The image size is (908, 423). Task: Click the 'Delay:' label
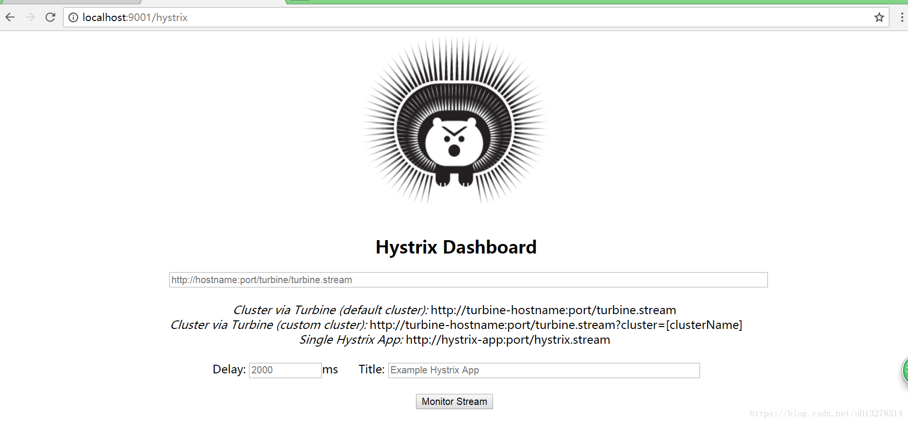click(x=229, y=369)
